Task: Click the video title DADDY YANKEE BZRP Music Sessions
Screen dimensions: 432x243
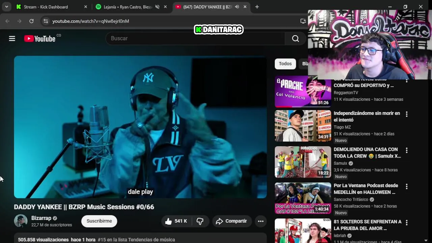Action: 84,207
